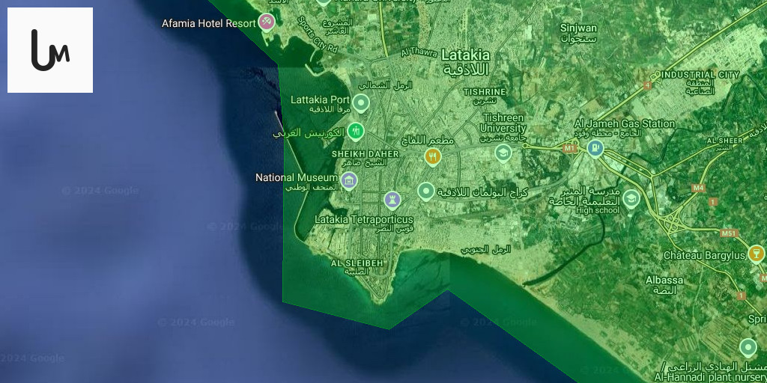
Task: Select the green restaurant pin below Lattakia Port
Action: pos(356,131)
